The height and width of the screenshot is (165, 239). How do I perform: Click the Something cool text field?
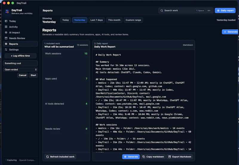[20, 63]
